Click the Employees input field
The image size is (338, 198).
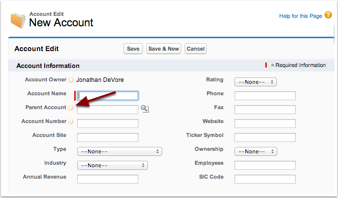tap(265, 165)
